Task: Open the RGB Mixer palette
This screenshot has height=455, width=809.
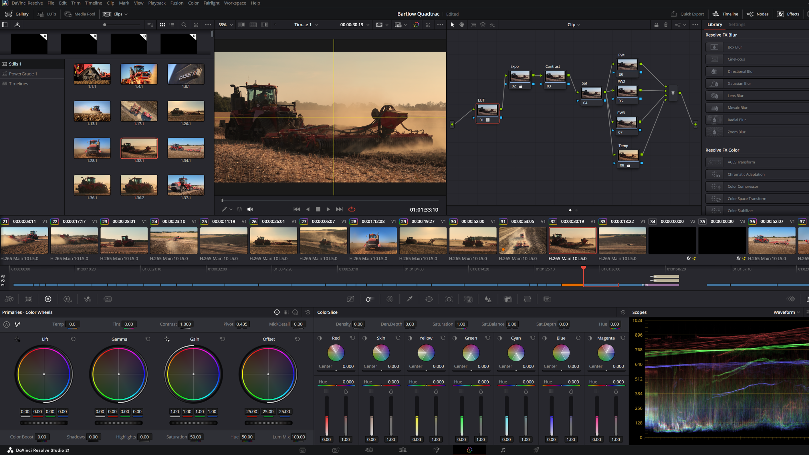Action: [87, 299]
